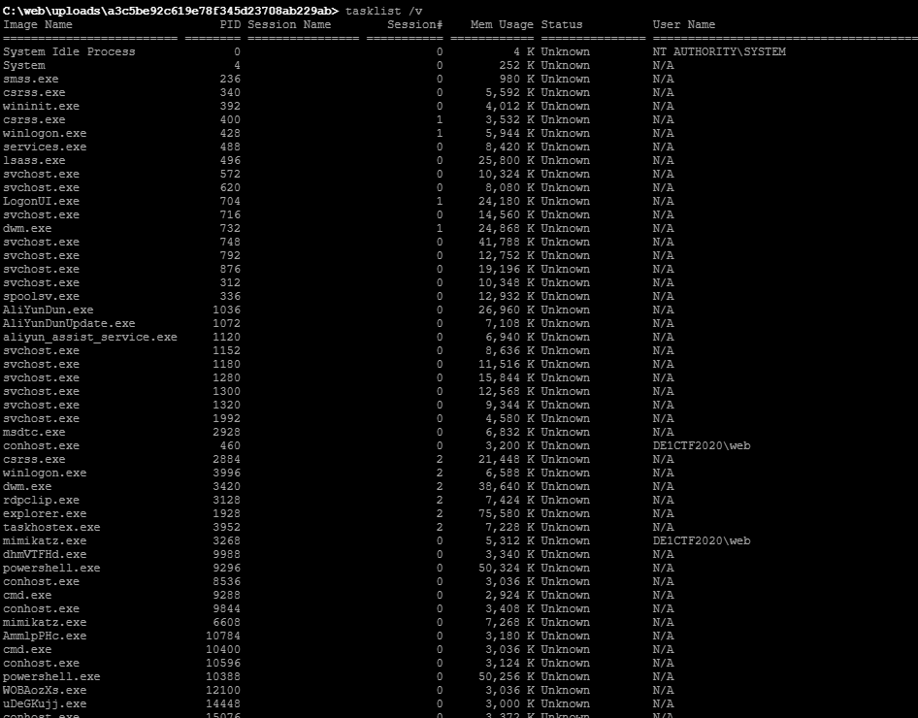Click the NT AUTHORITY\SYSTEM user name
918x718 pixels.
pyautogui.click(x=719, y=51)
